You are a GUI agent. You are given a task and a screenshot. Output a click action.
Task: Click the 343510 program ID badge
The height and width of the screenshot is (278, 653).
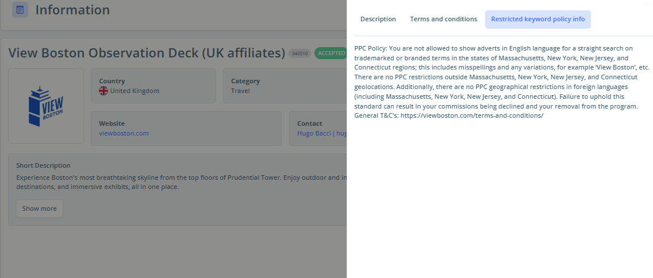[300, 53]
